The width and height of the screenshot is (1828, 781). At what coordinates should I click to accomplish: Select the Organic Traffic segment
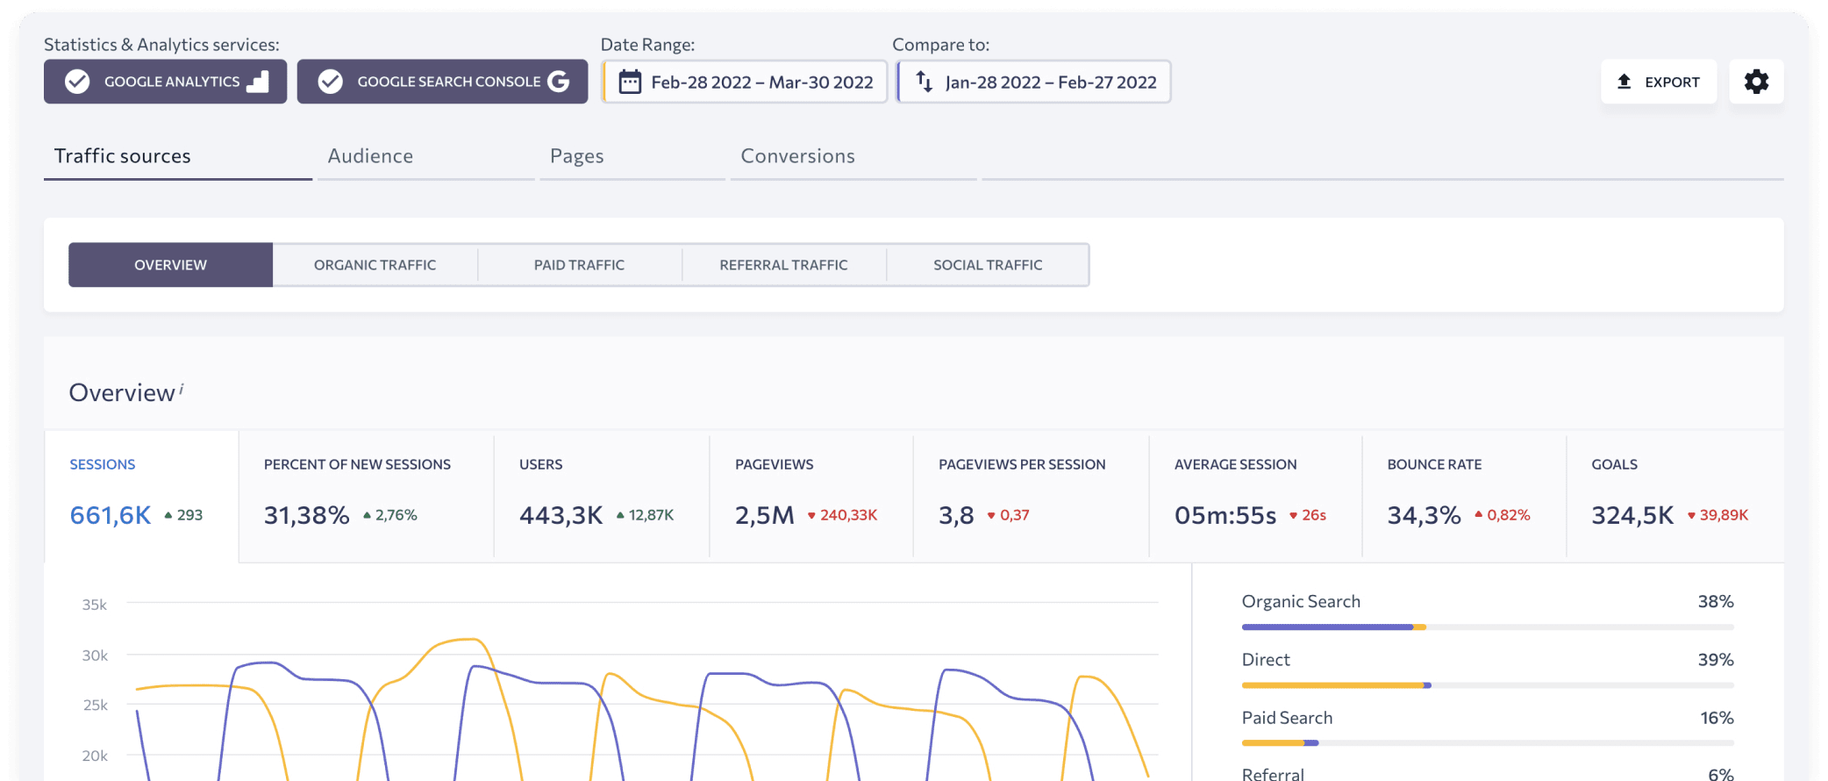(375, 265)
